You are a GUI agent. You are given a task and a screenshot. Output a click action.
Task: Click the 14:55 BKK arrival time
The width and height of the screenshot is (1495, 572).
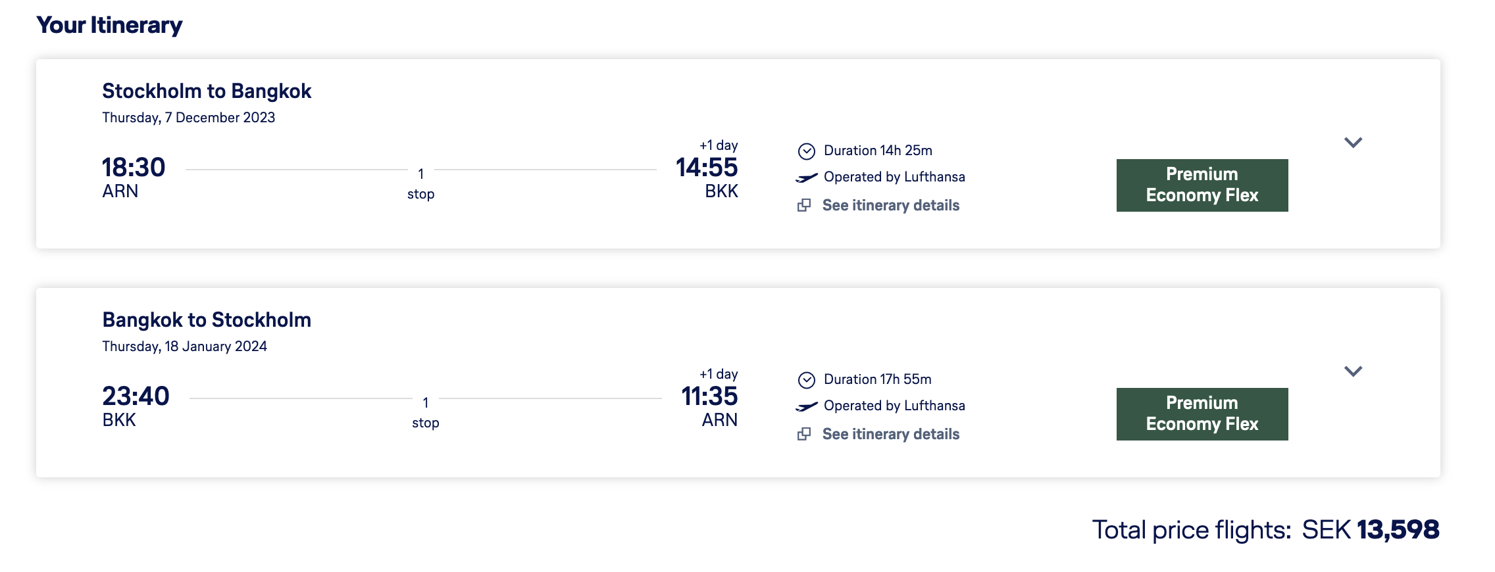[707, 168]
